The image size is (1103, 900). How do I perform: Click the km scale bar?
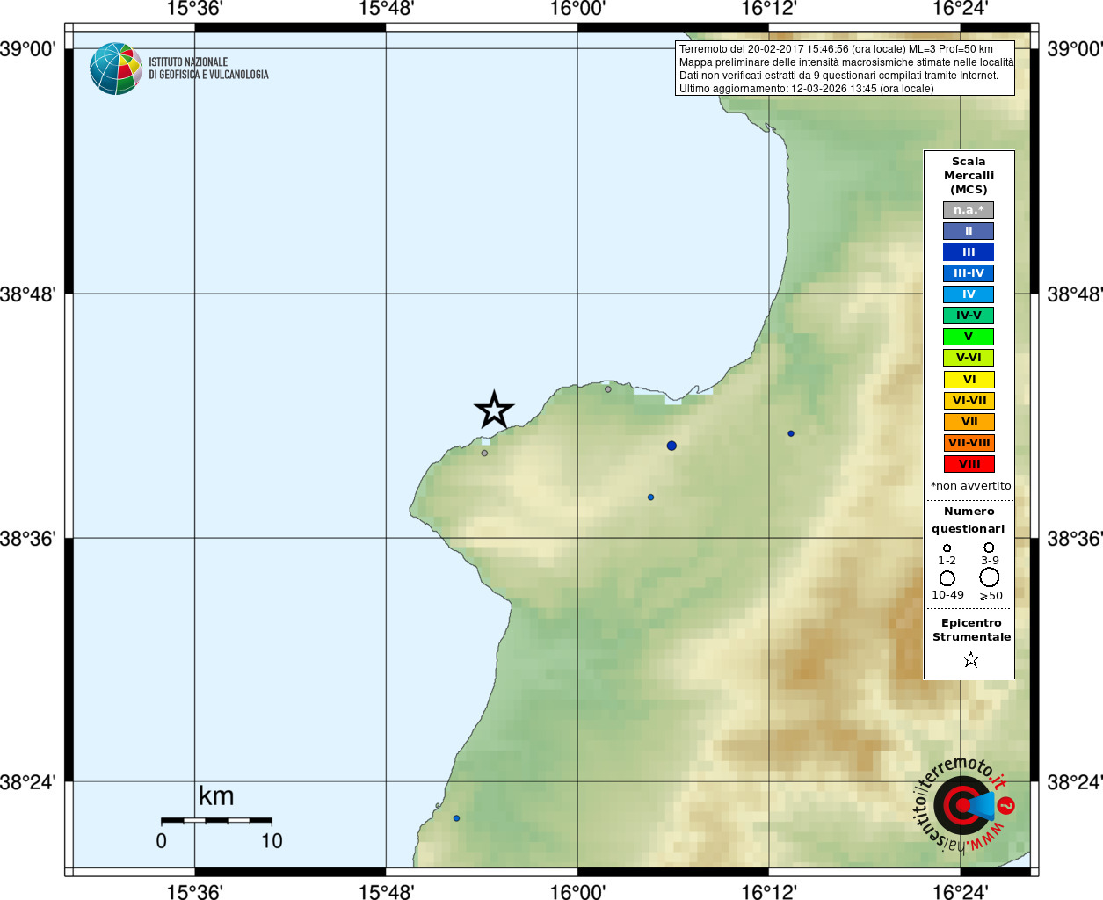point(216,820)
